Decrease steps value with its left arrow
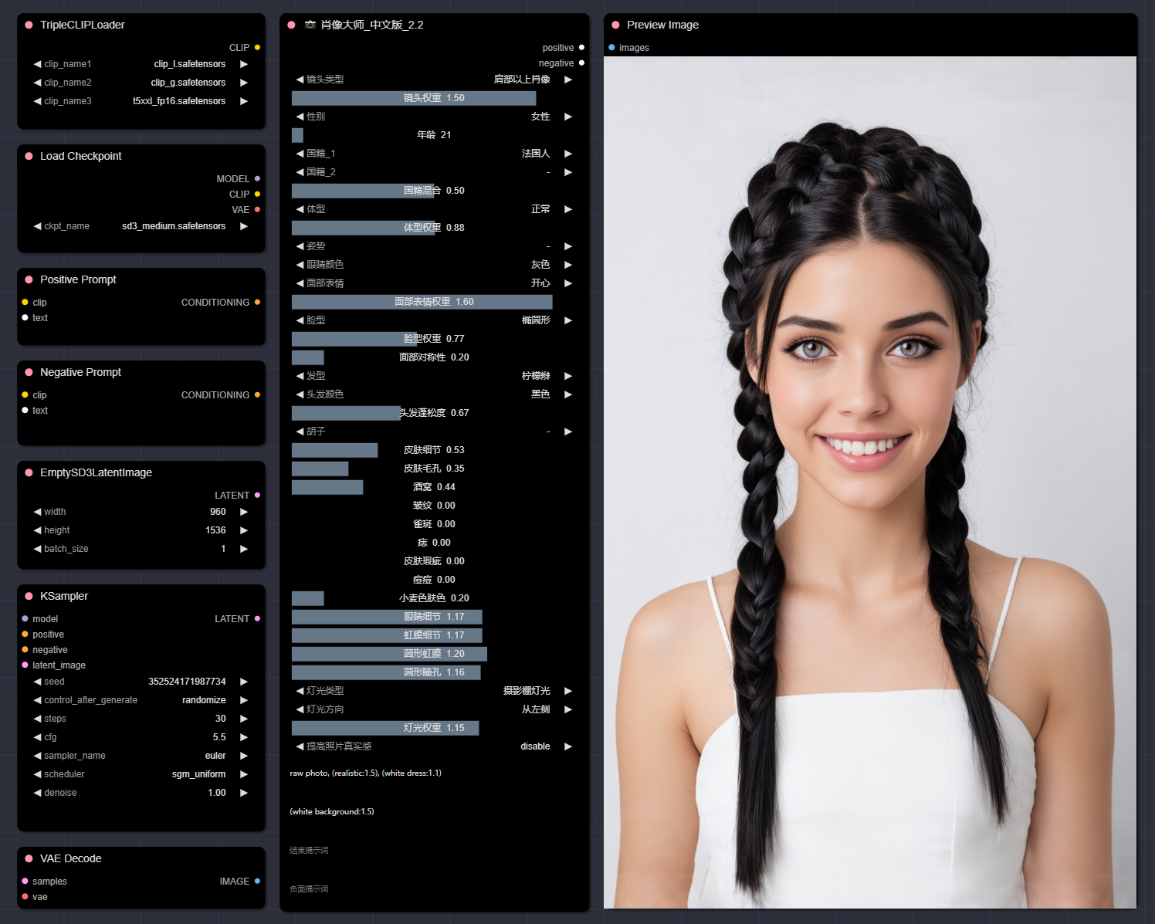 tap(37, 719)
